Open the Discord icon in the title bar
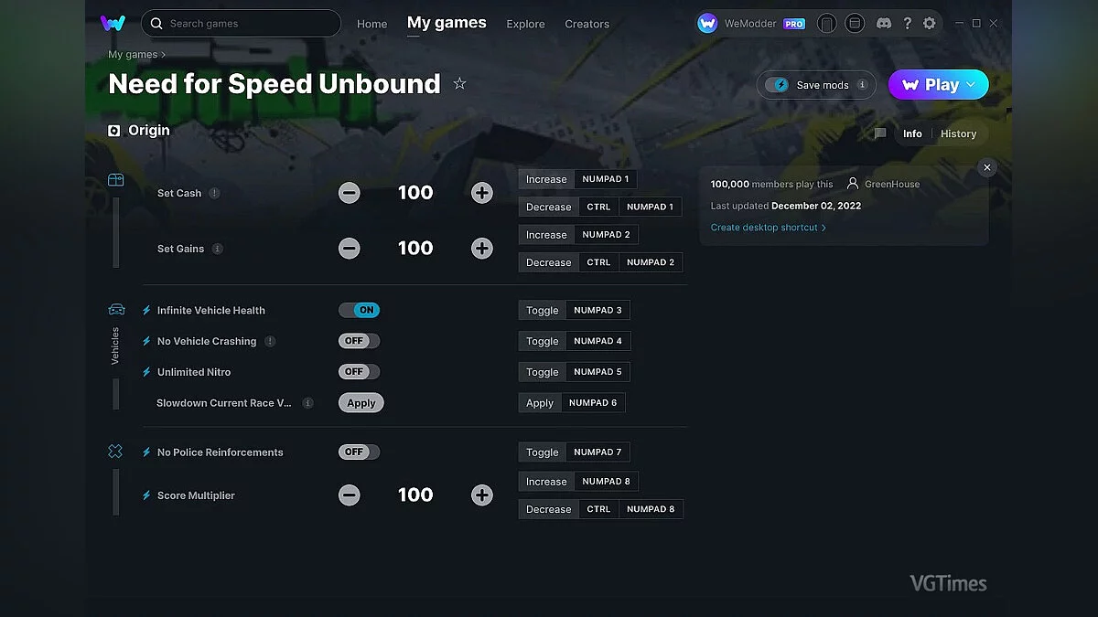The height and width of the screenshot is (617, 1098). (x=884, y=23)
